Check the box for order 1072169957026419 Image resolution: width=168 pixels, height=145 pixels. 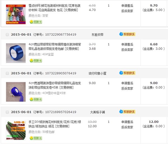click(x=7, y=112)
